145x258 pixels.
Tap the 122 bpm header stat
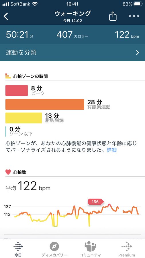(x=127, y=35)
